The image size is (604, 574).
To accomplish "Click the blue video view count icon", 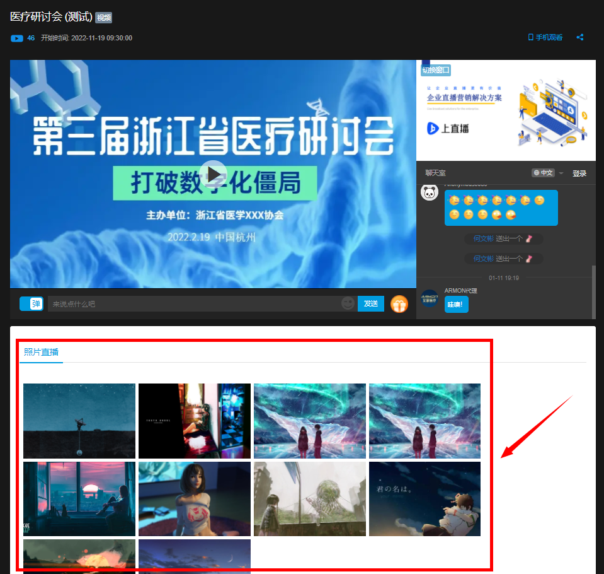I will pos(17,38).
